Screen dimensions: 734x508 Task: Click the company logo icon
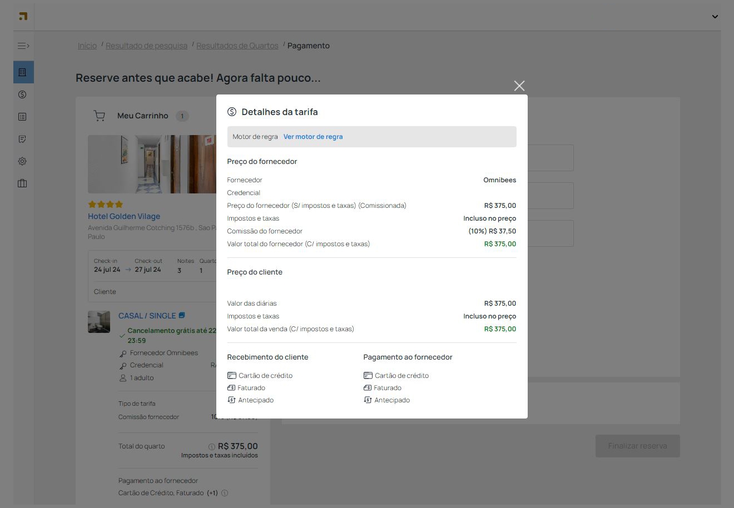(x=23, y=16)
